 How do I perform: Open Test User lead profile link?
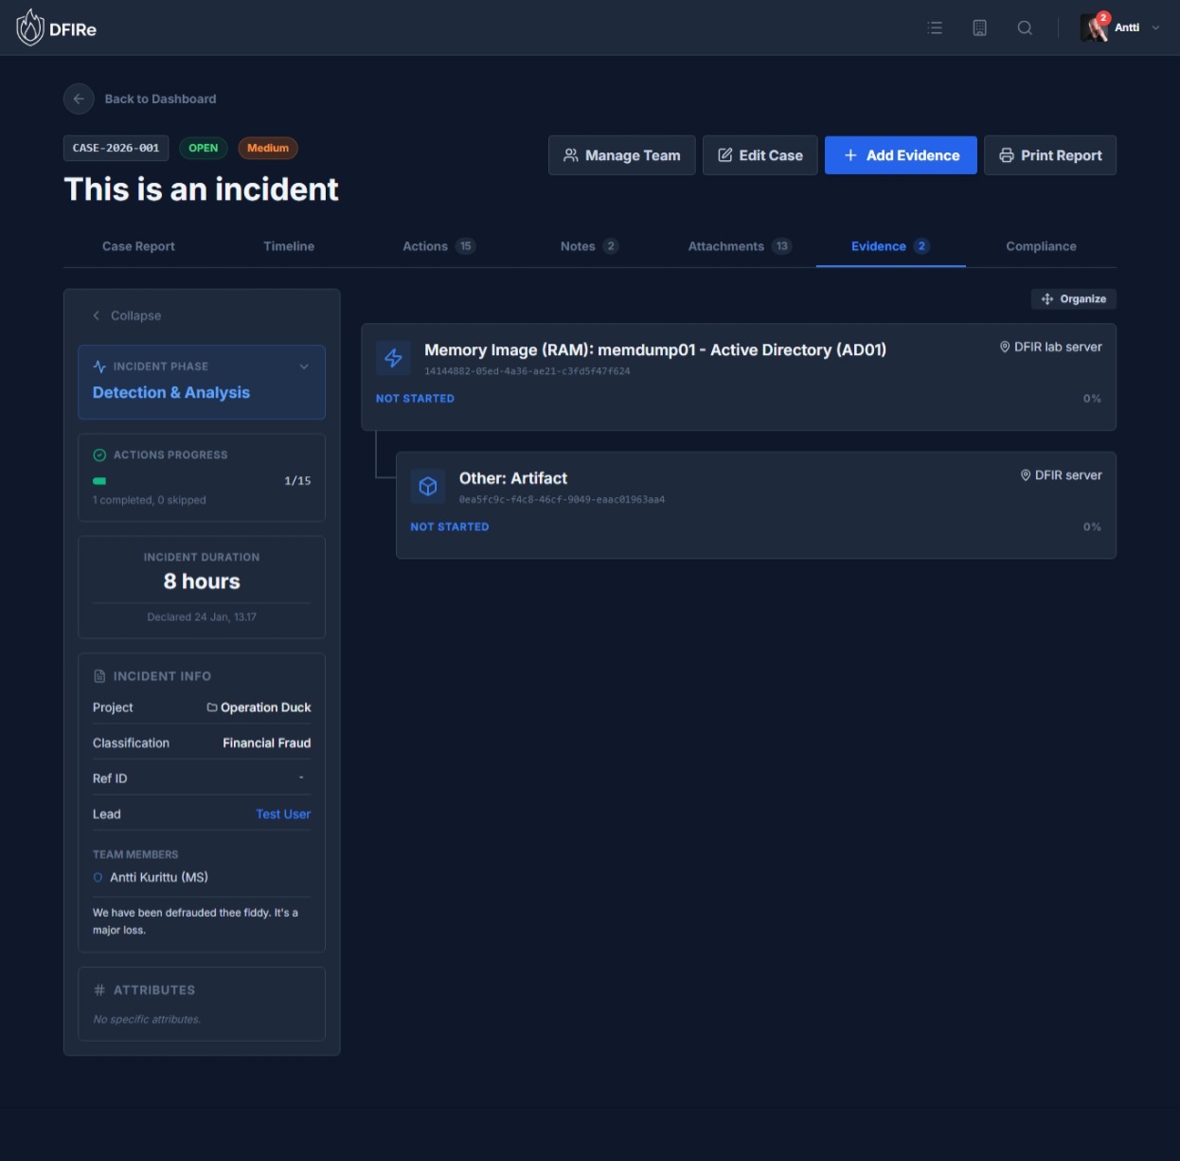coord(282,813)
